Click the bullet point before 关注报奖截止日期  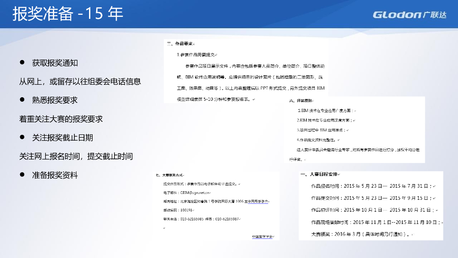coord(21,138)
